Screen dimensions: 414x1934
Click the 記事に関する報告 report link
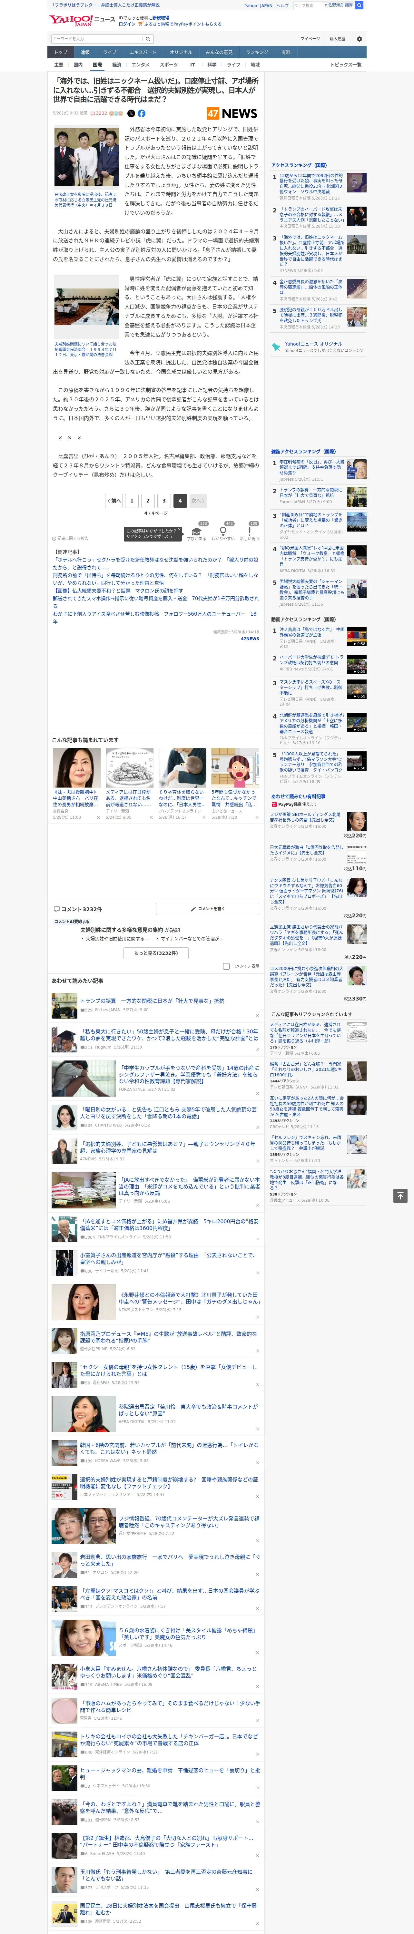pos(71,538)
